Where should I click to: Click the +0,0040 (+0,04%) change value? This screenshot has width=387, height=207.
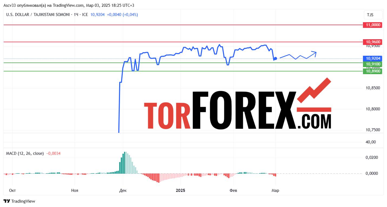(x=122, y=15)
